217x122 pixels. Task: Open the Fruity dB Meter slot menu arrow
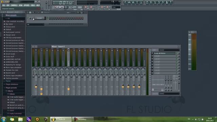(x=152, y=53)
